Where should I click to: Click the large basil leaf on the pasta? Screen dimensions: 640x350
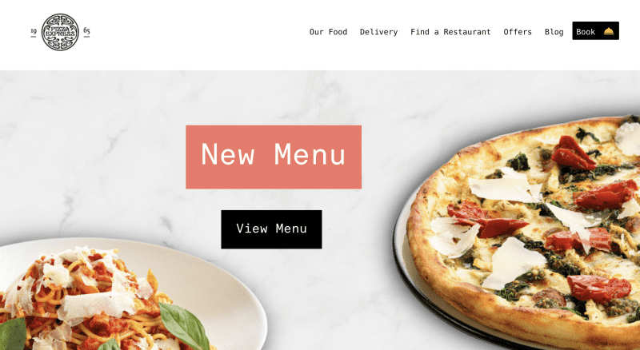pos(184,326)
